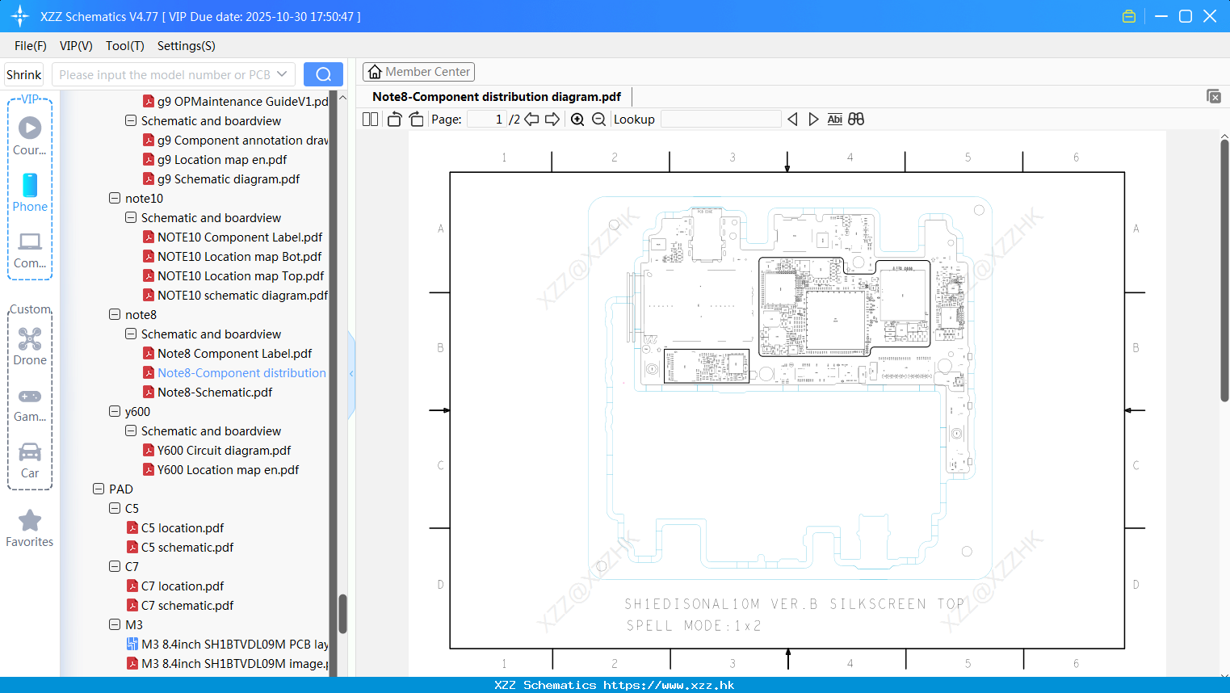Collapse the C7 folder
1230x693 pixels.
[115, 566]
